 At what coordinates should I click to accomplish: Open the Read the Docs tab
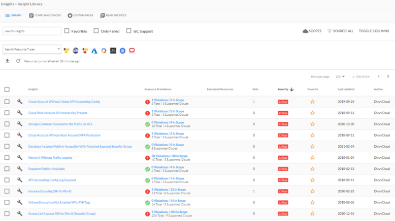113,15
